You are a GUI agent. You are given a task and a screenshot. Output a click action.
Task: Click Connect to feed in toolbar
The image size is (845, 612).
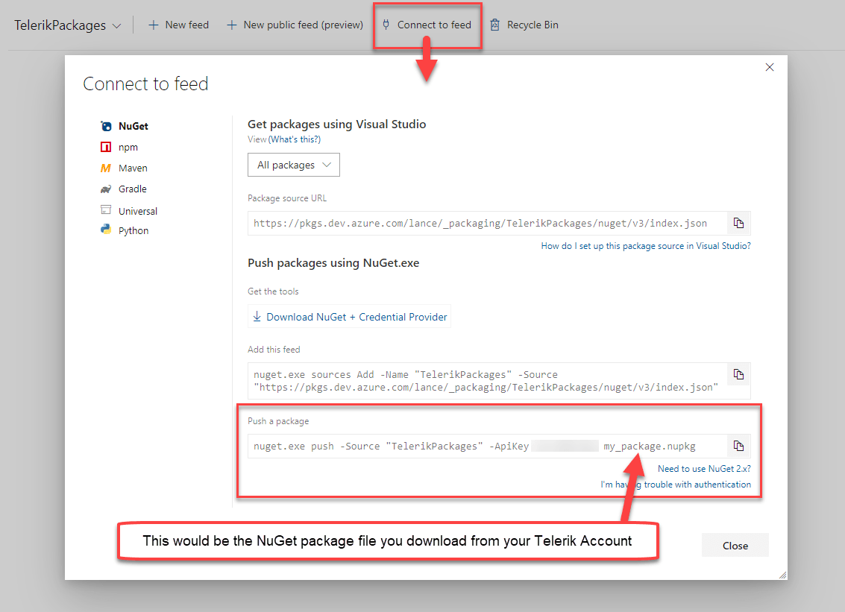[427, 25]
